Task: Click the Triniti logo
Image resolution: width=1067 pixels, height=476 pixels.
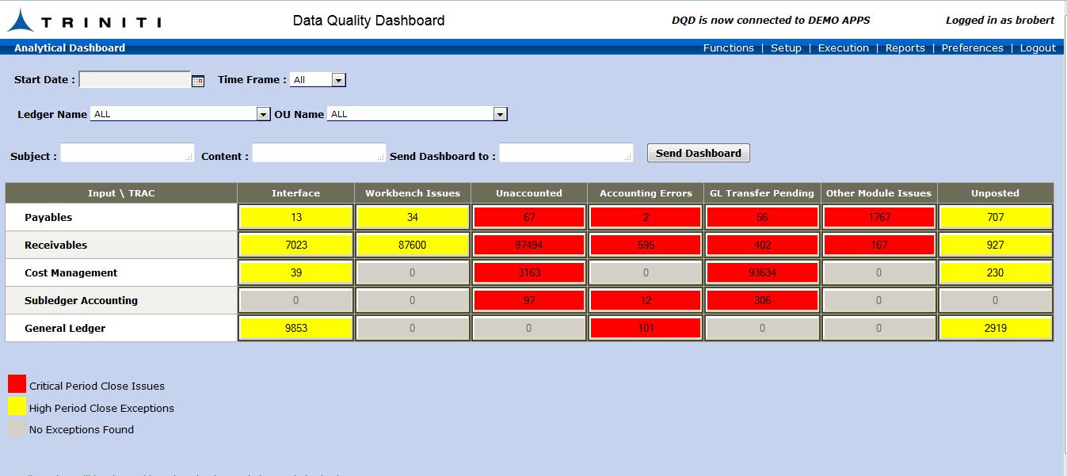Action: [87, 20]
